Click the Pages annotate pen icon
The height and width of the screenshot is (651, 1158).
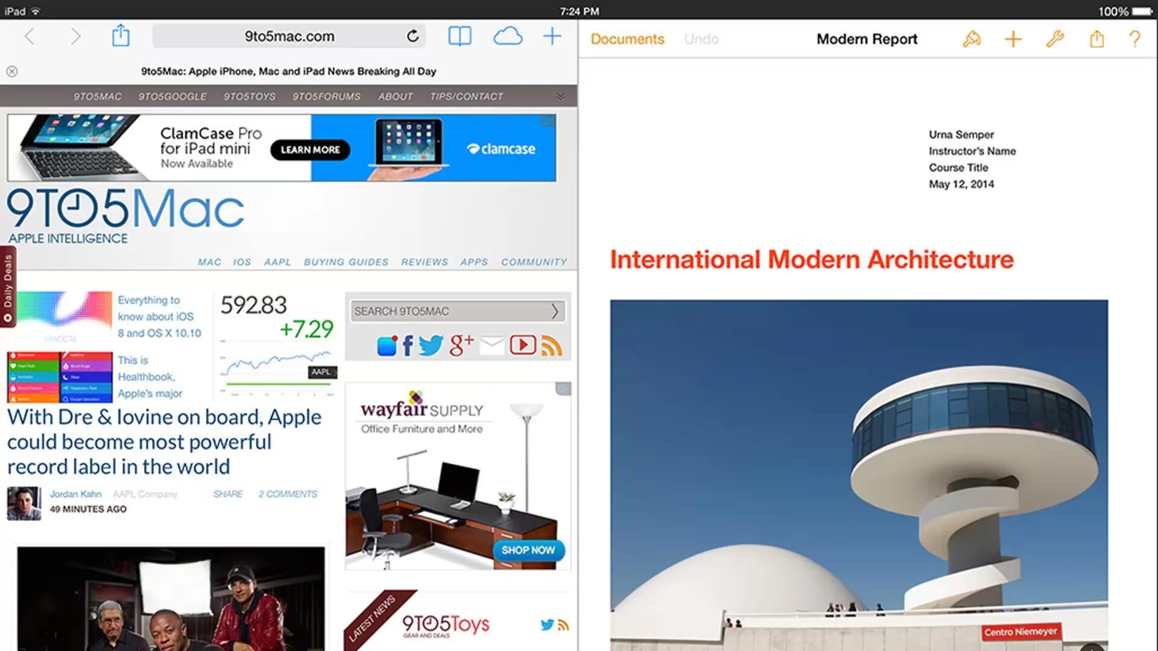tap(970, 38)
